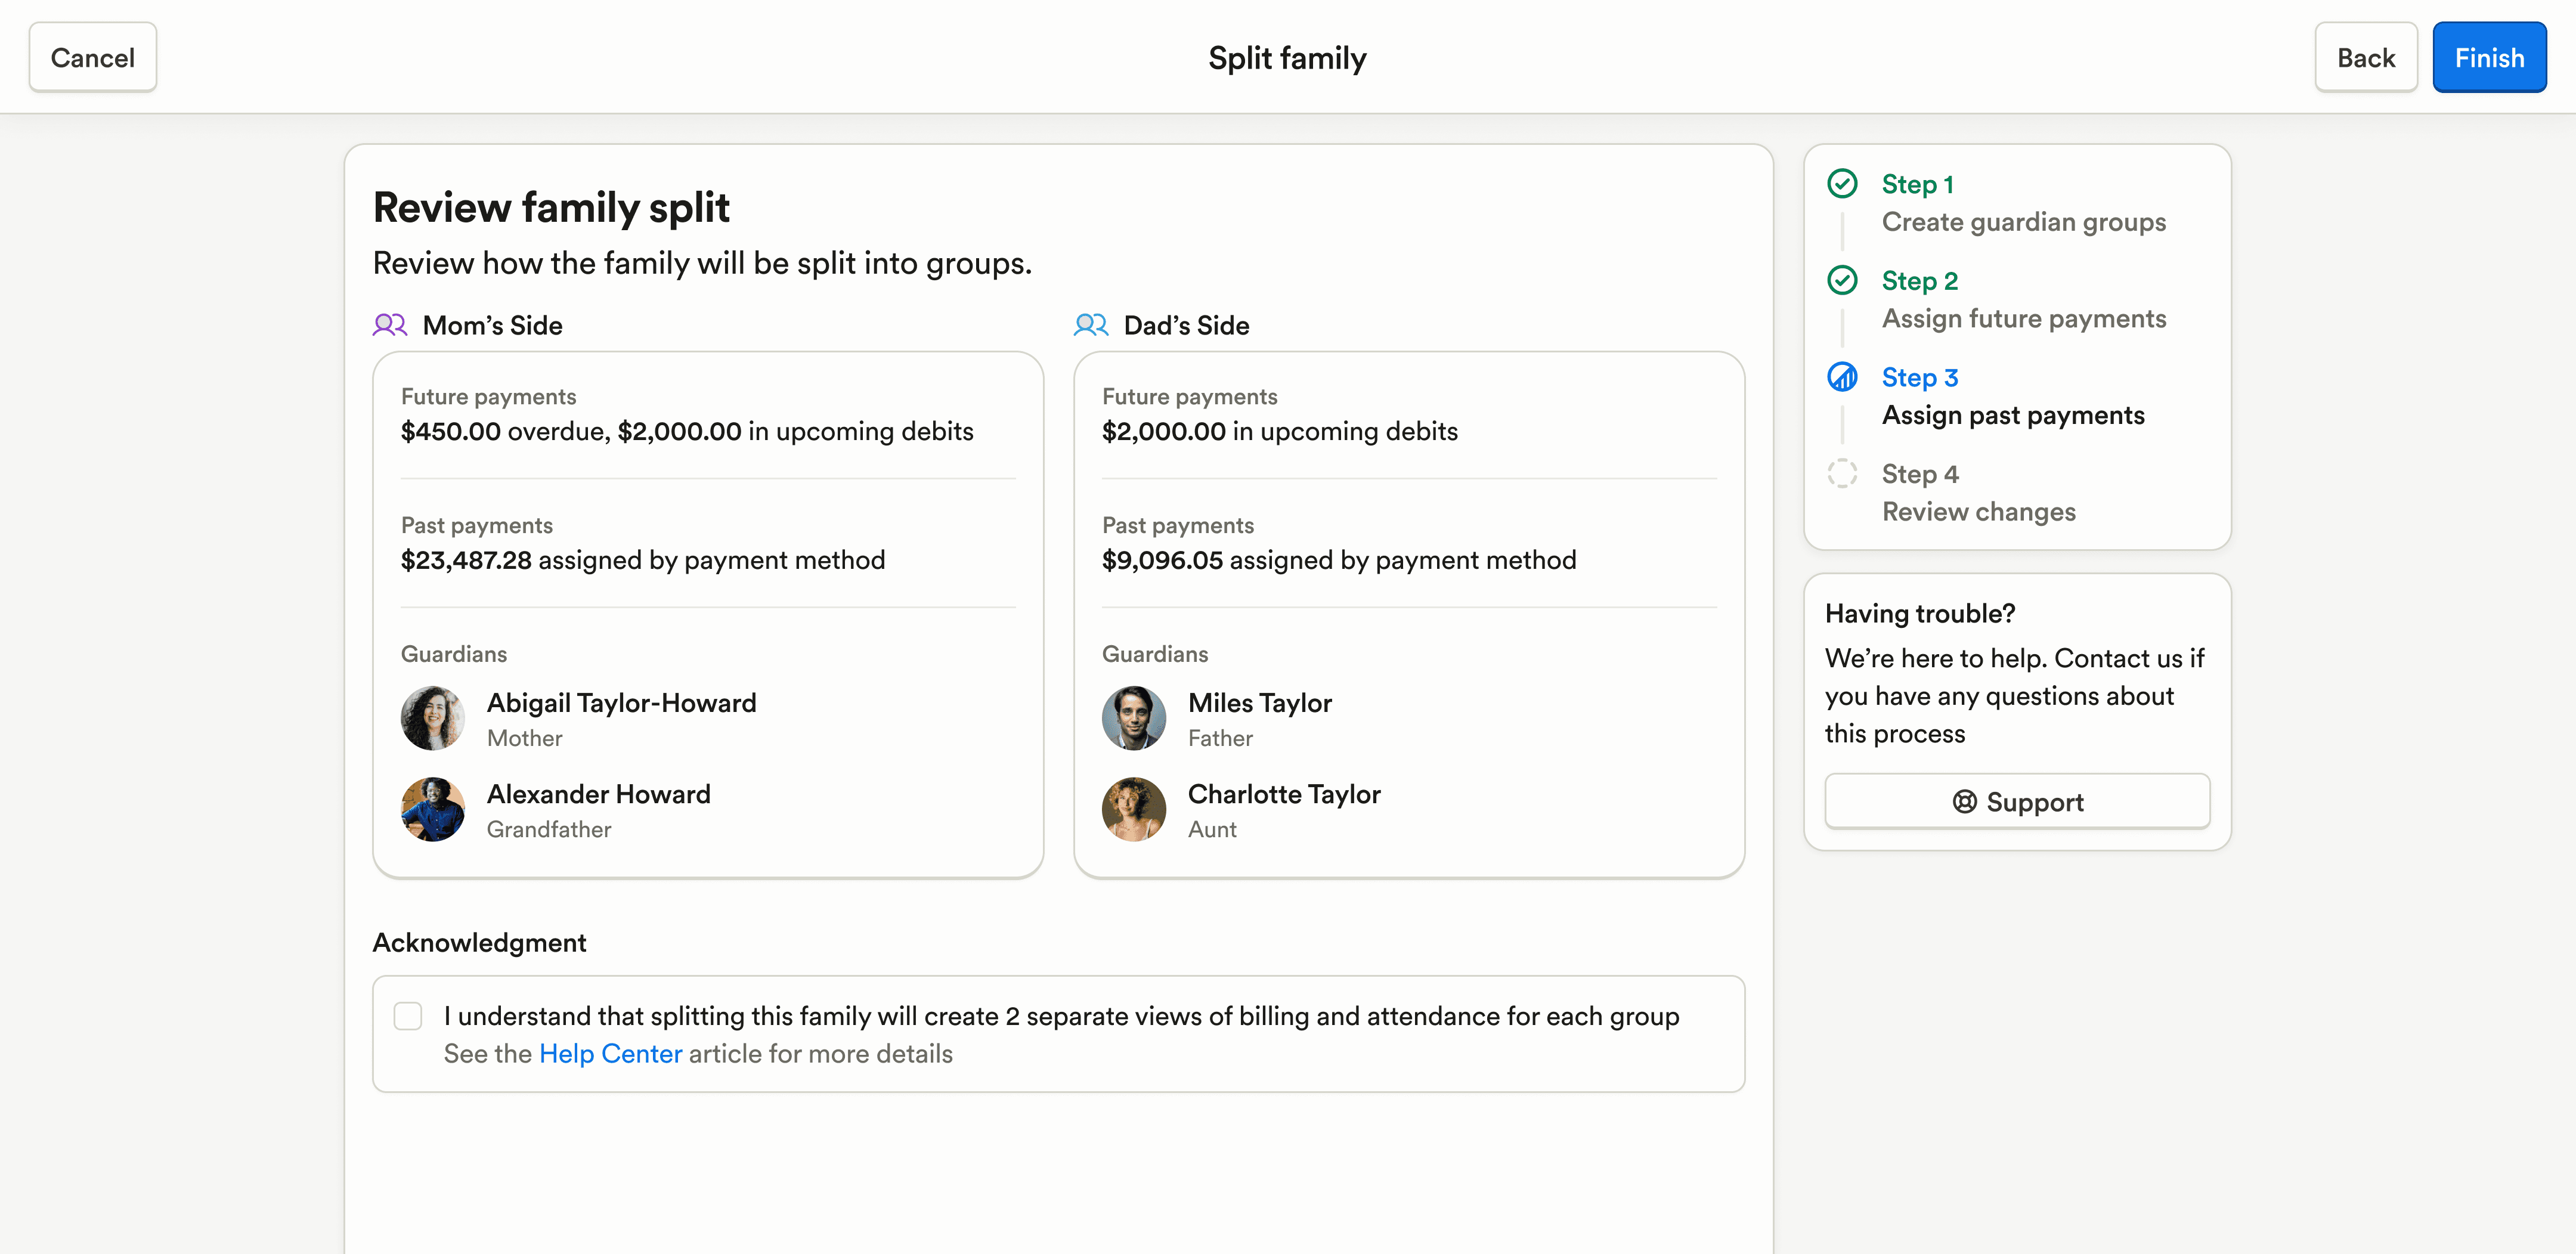
Task: Cancel the family split
Action: (93, 58)
